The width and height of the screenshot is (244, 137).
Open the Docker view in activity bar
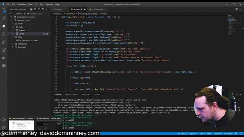tap(4, 58)
